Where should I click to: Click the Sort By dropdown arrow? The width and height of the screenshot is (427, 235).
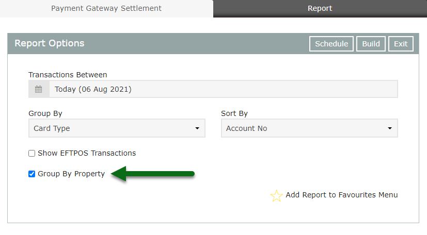point(390,128)
